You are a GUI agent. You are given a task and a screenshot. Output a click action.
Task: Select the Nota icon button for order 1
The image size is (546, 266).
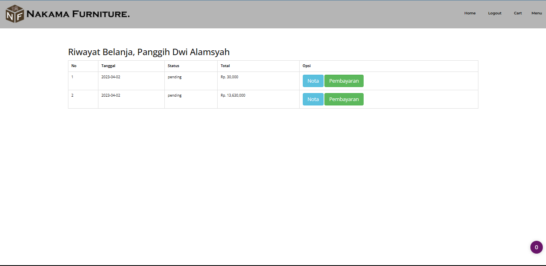313,81
